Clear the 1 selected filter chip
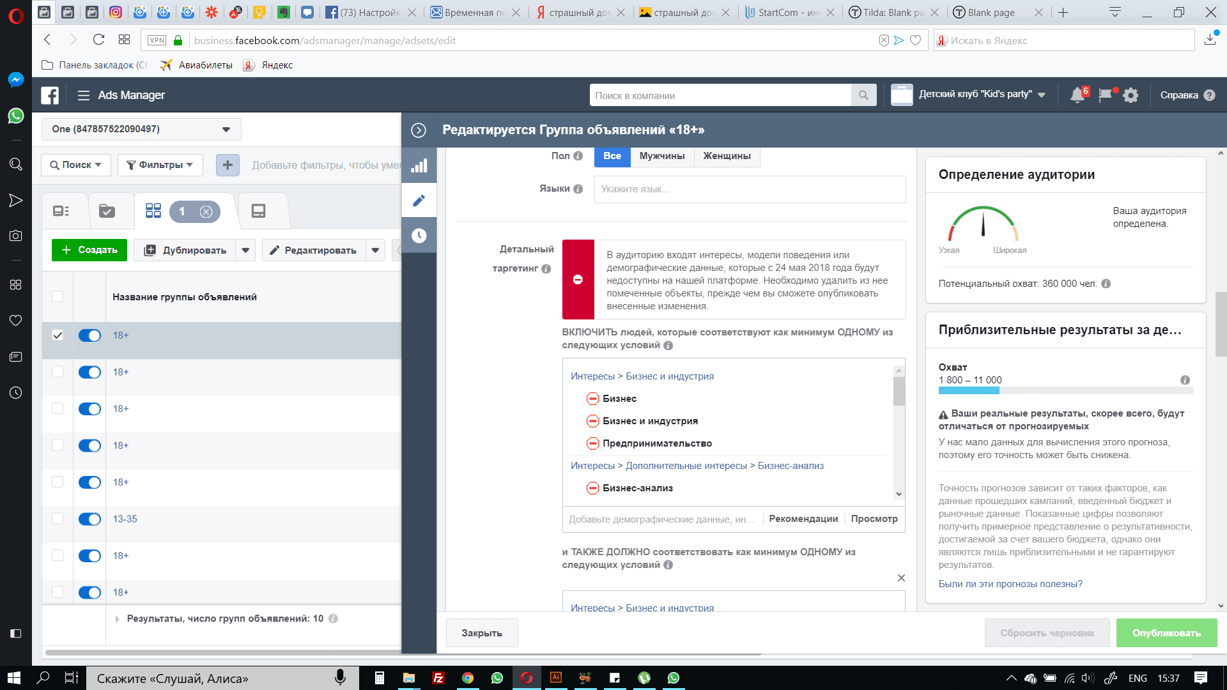The image size is (1227, 690). coord(206,211)
